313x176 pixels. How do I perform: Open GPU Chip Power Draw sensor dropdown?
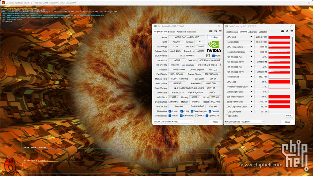(251, 106)
